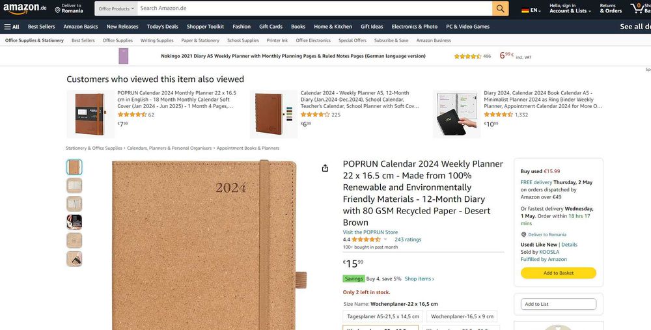The image size is (651, 330).
Task: Select the black planner product thumbnail
Action: (74, 222)
